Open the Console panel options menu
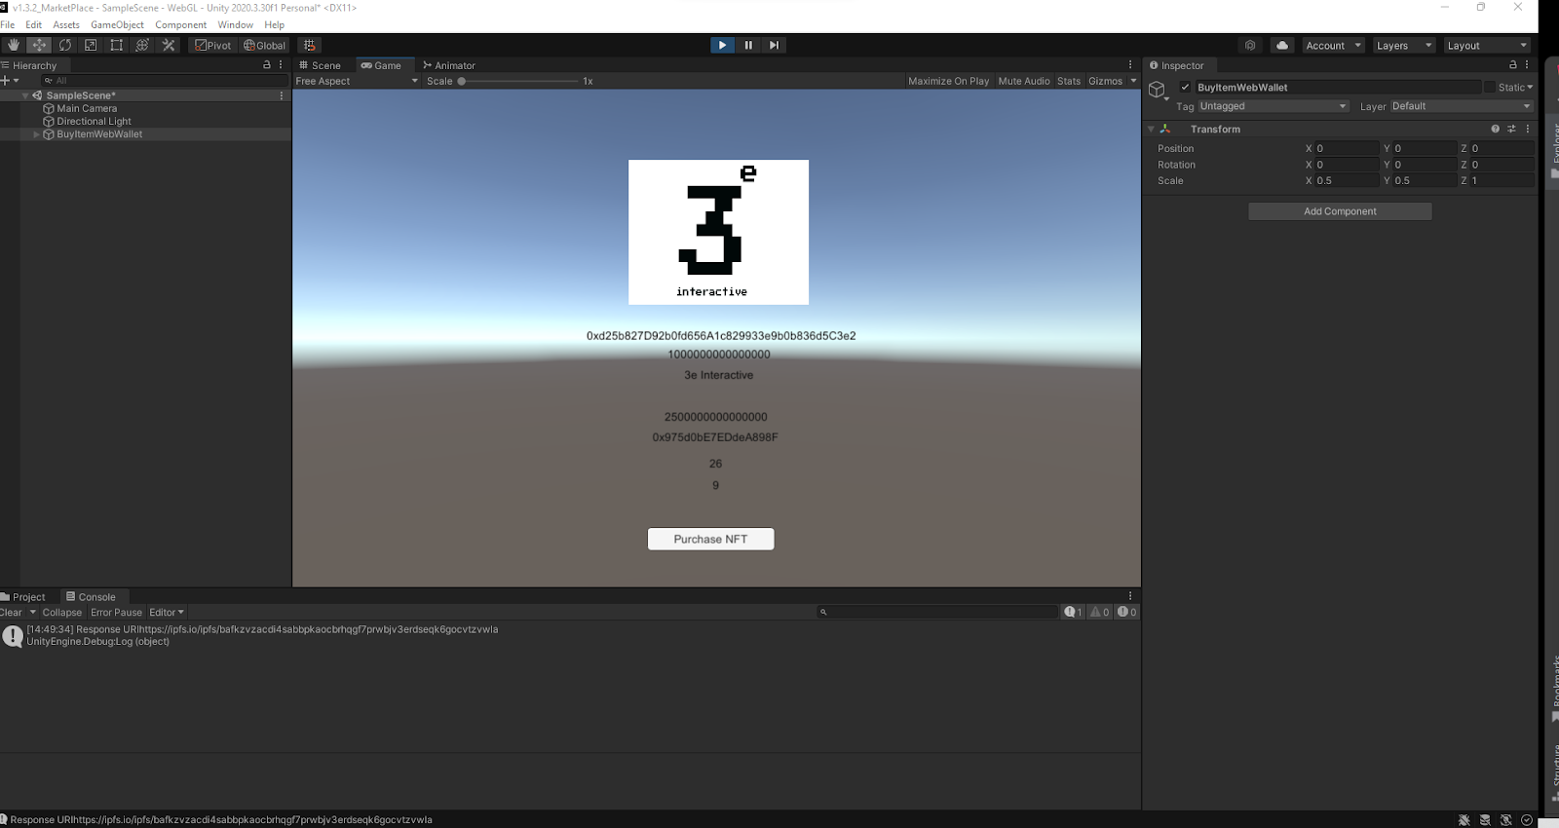The width and height of the screenshot is (1559, 828). point(1130,596)
